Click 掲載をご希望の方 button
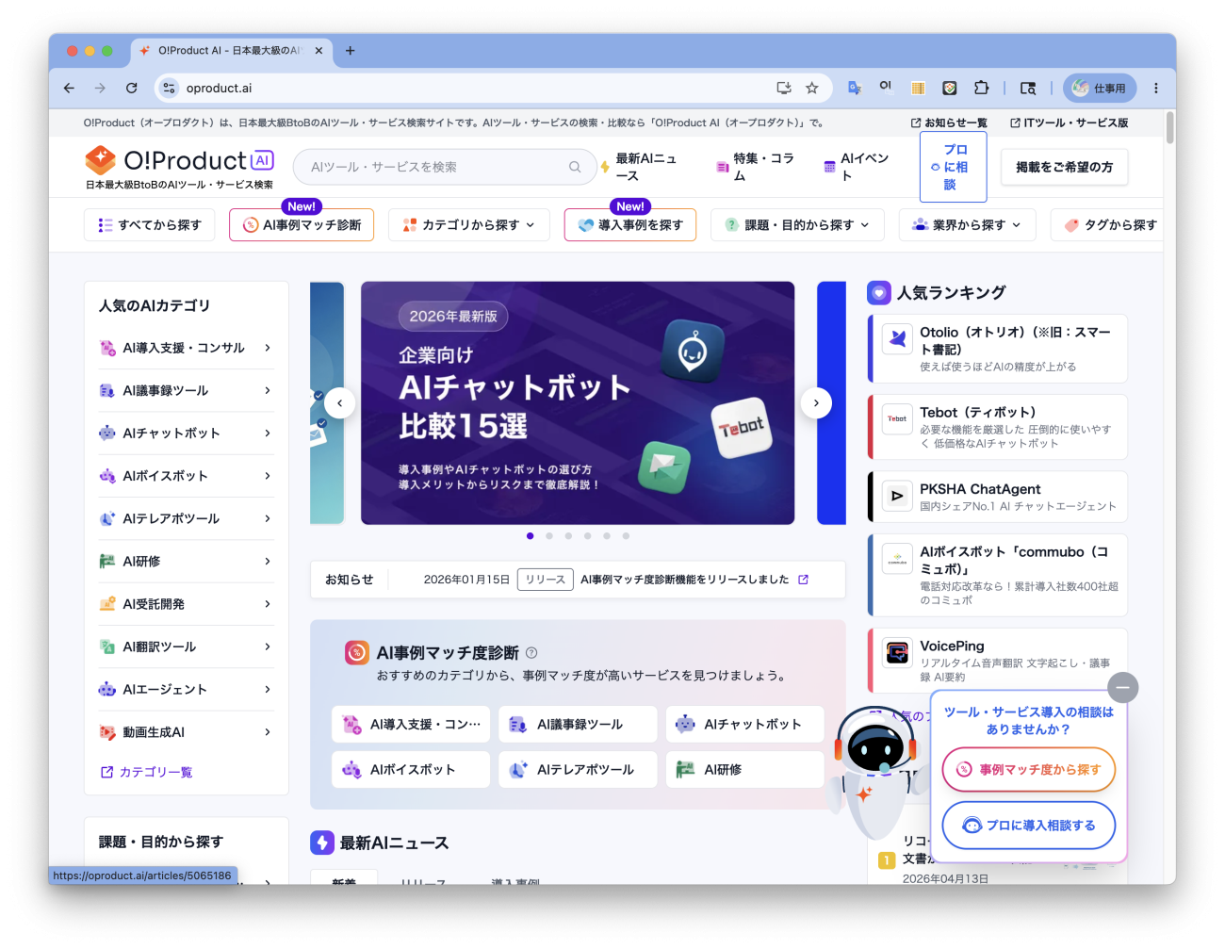The width and height of the screenshot is (1225, 949). point(1064,167)
